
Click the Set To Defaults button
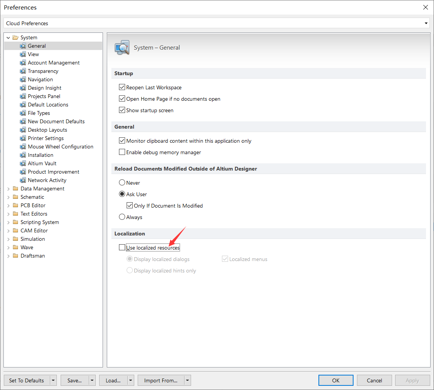point(27,380)
